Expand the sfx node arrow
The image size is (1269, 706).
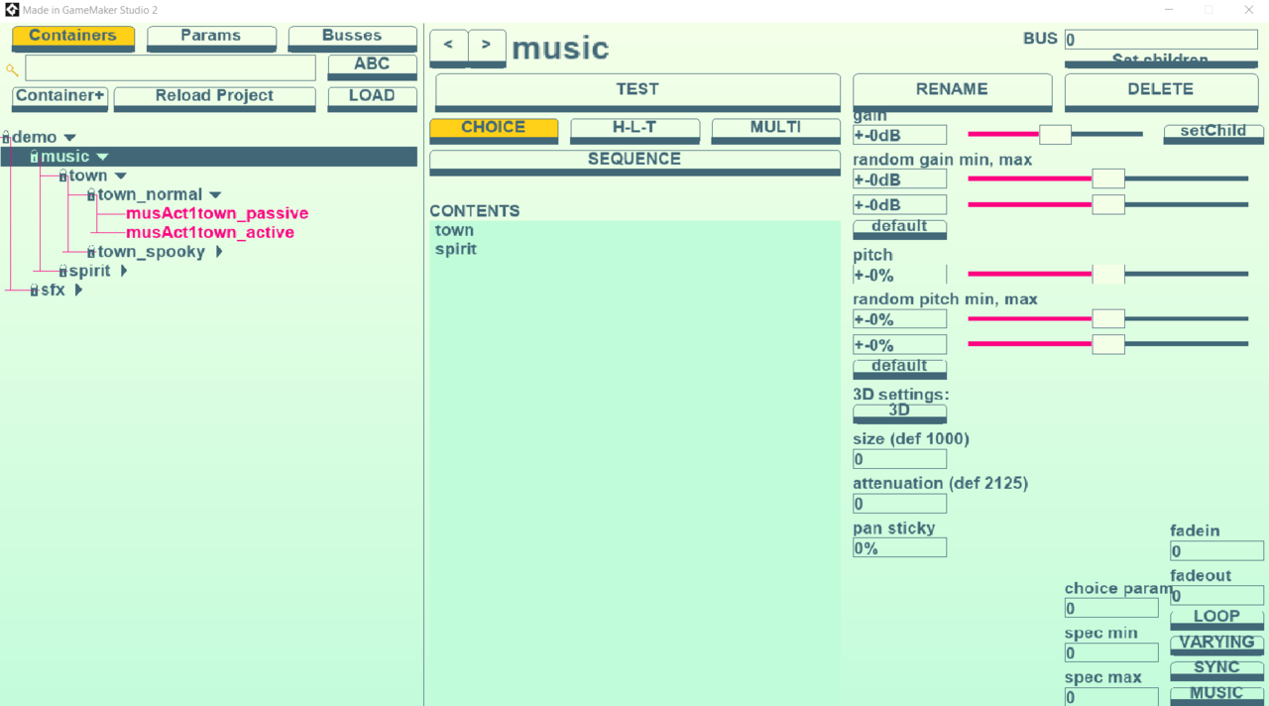click(x=78, y=290)
